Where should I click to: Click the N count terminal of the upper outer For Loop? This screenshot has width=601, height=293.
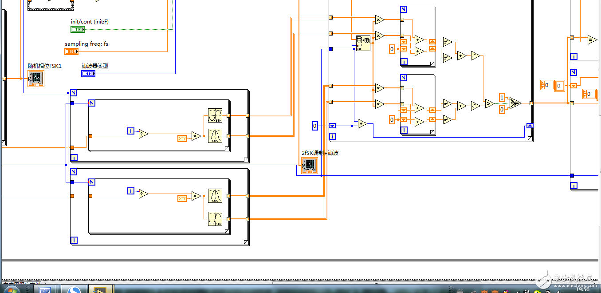click(x=74, y=93)
